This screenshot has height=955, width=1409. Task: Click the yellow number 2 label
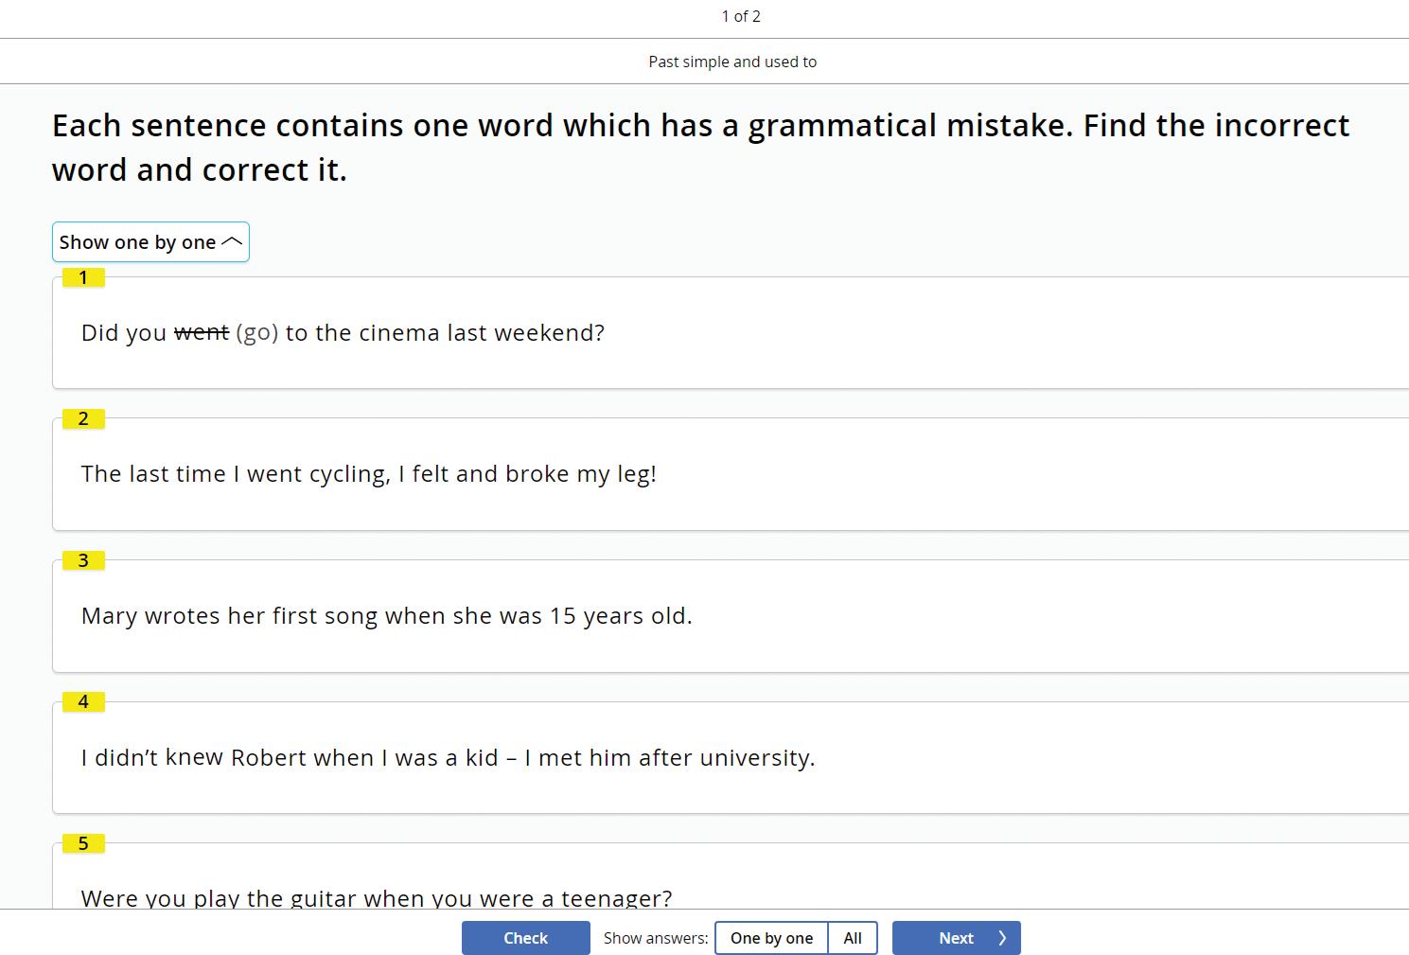point(83,418)
